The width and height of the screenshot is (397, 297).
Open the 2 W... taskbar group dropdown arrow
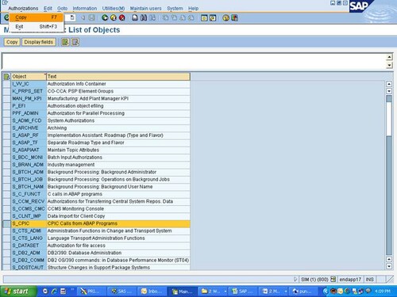[225, 291]
